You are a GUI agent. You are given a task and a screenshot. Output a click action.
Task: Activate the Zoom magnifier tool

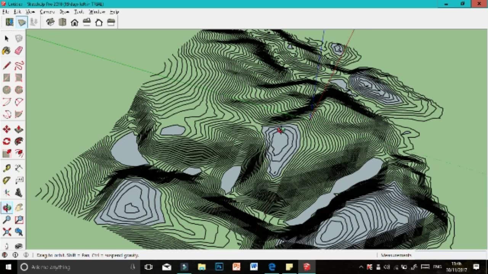[6, 220]
